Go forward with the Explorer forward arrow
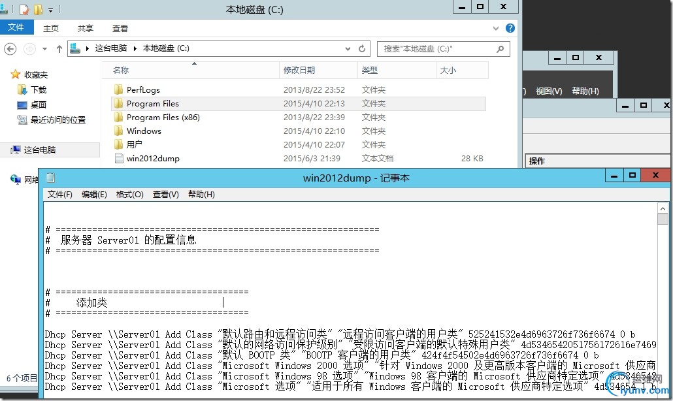The height and width of the screenshot is (401, 673). (29, 49)
